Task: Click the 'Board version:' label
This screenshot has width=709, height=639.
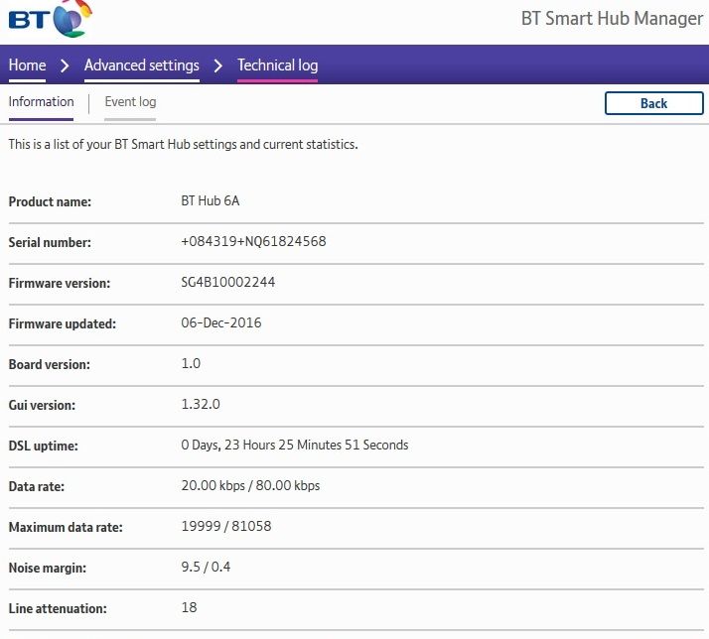Action: point(50,364)
